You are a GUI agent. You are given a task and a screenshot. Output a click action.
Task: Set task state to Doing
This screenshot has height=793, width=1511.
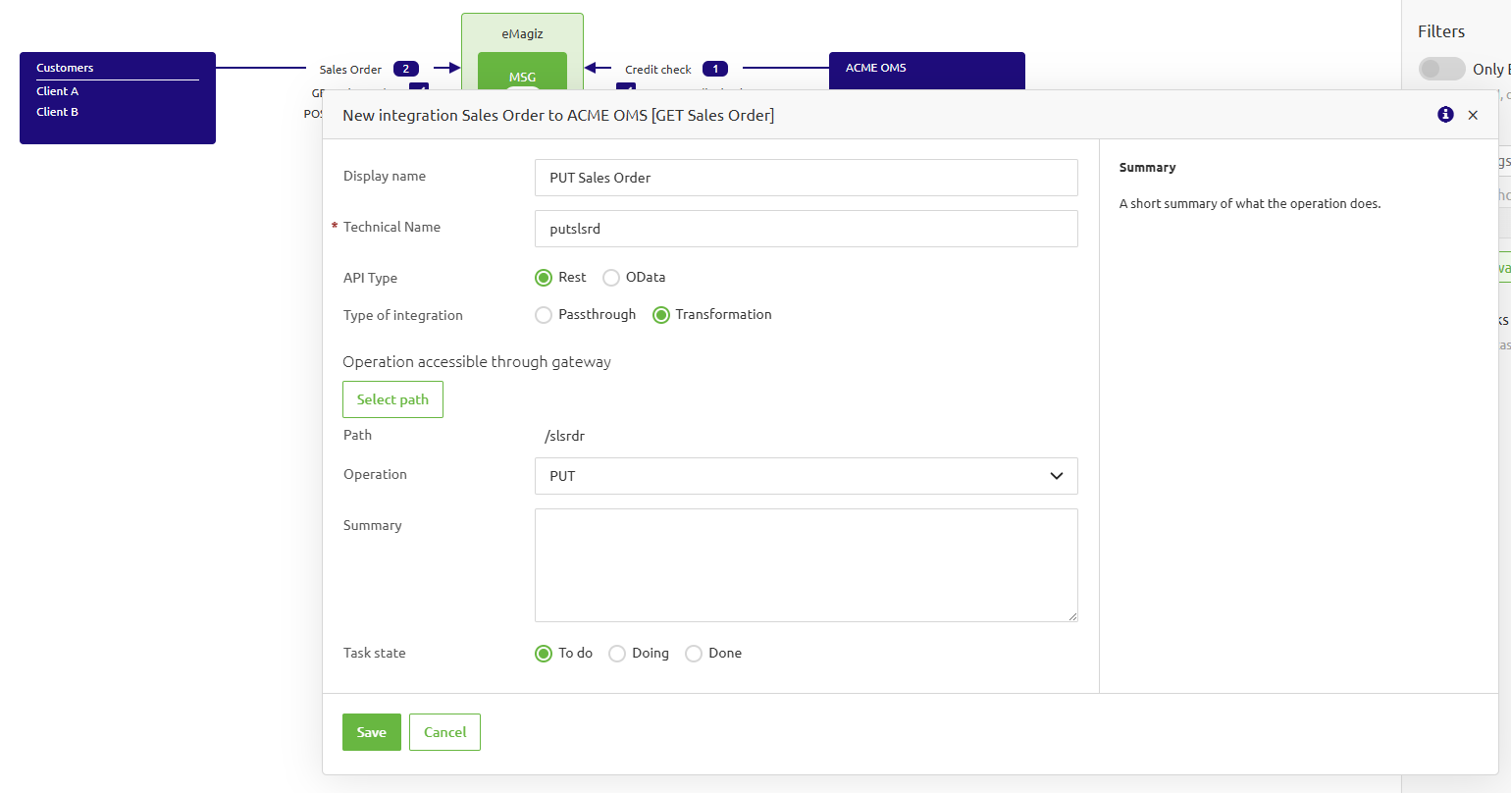point(617,654)
